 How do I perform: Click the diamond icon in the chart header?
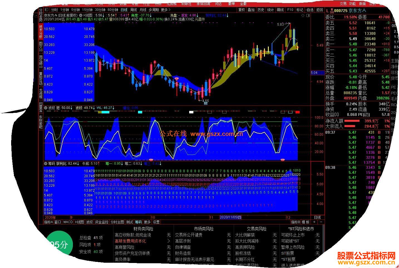[303, 16]
